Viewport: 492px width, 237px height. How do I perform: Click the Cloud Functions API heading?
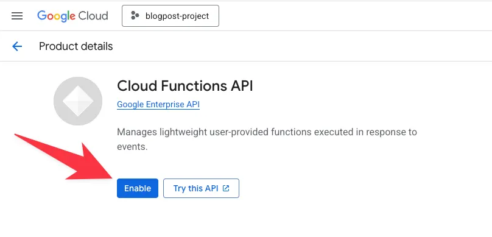pos(185,86)
